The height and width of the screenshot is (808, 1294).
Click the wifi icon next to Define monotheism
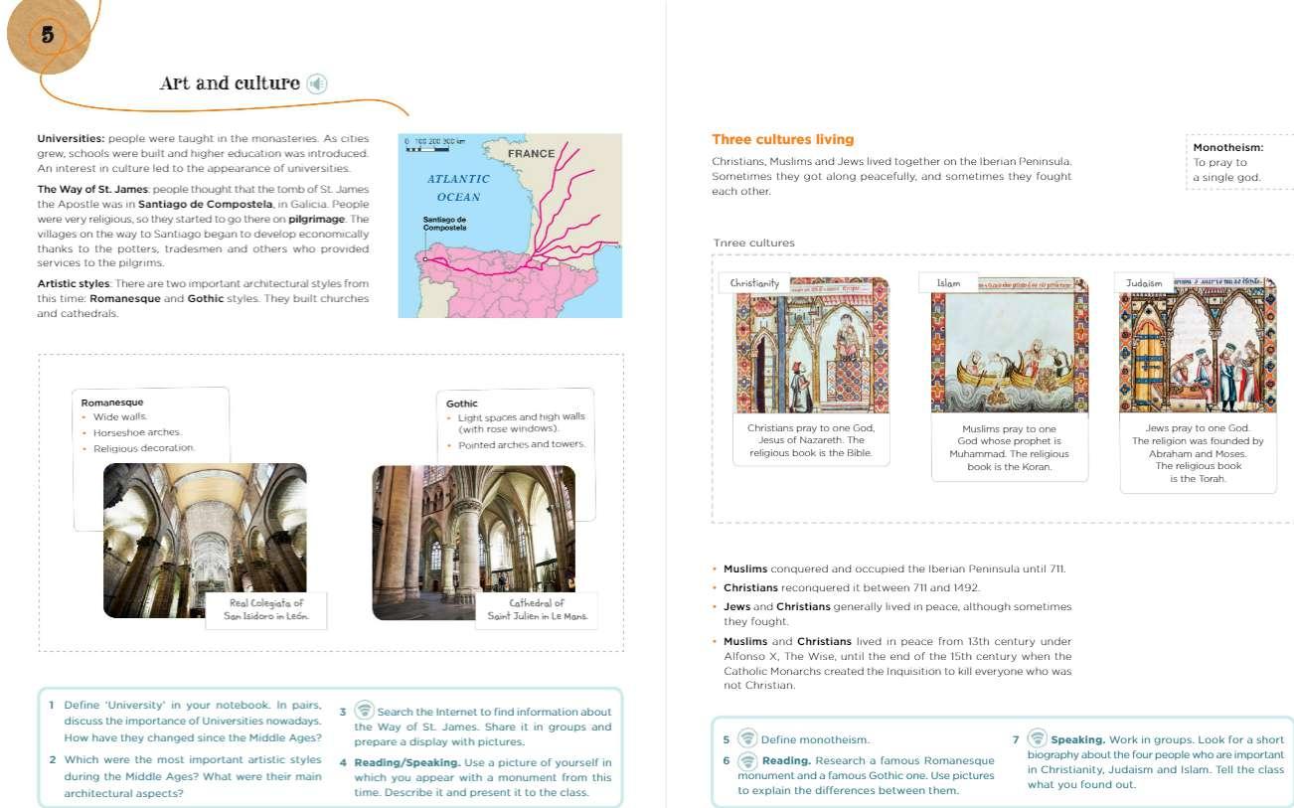tap(747, 738)
